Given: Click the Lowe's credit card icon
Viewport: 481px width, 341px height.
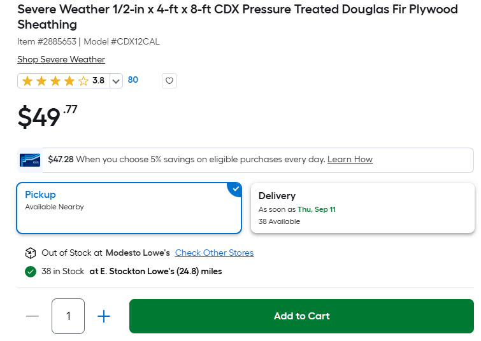Looking at the screenshot, I should pos(30,160).
